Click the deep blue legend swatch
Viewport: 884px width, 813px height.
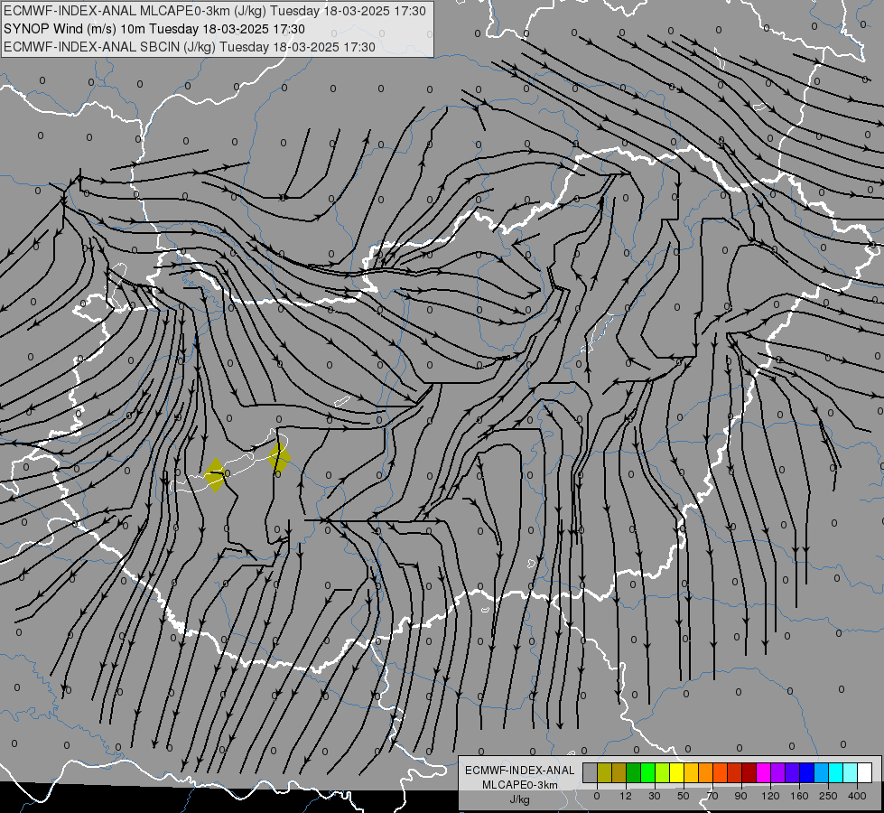[x=807, y=772]
